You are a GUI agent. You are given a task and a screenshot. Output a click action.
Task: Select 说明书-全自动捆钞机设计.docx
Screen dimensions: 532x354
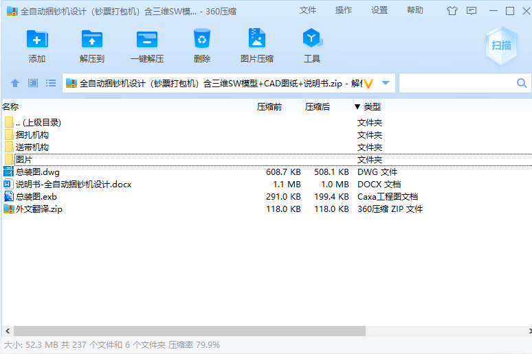click(x=74, y=185)
